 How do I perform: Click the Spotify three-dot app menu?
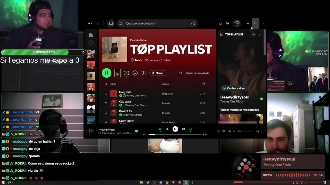click(x=90, y=23)
